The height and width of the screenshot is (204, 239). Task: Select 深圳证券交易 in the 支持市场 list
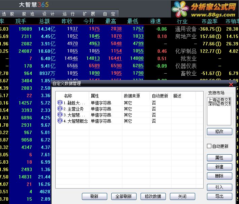point(219,104)
